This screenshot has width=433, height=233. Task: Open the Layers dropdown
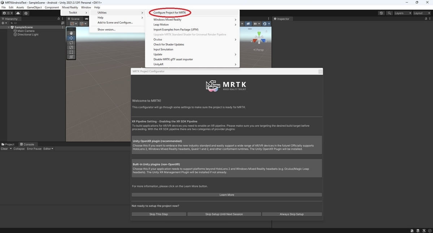tap(403, 13)
